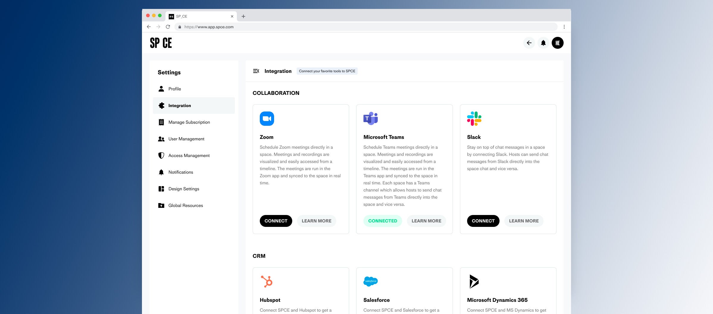The image size is (713, 314).
Task: Open Access Management settings
Action: pyautogui.click(x=194, y=156)
